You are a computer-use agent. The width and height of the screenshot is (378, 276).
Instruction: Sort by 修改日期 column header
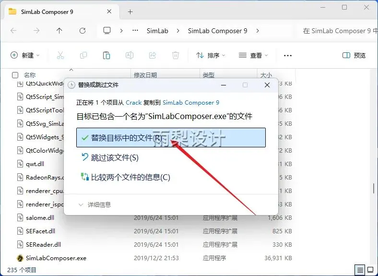coord(145,75)
